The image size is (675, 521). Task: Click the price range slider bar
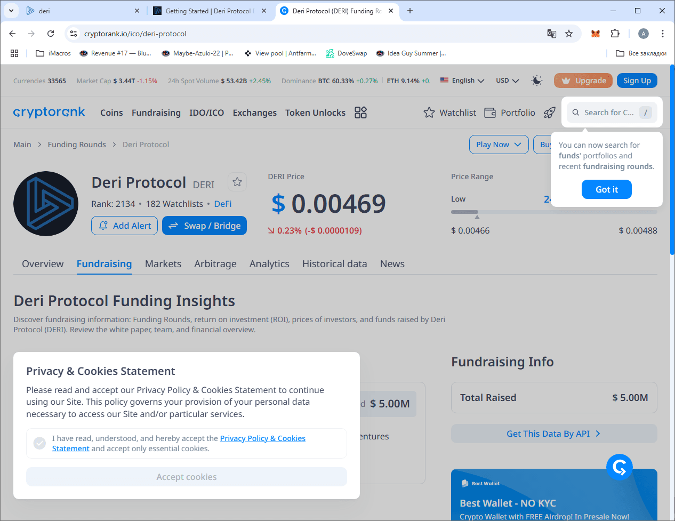tap(554, 212)
